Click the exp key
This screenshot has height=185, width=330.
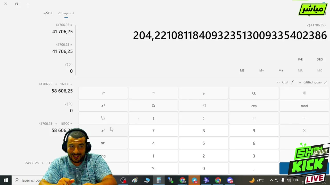click(x=254, y=106)
